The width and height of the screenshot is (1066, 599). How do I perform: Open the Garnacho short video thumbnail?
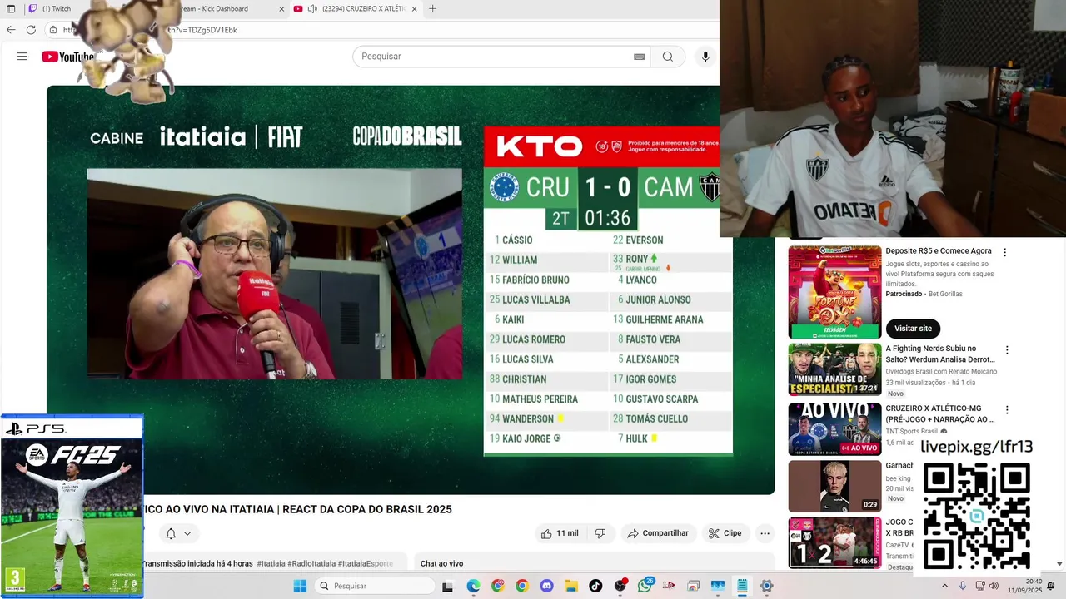point(834,487)
